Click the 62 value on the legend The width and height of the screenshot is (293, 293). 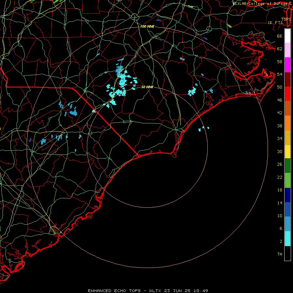pos(280,49)
